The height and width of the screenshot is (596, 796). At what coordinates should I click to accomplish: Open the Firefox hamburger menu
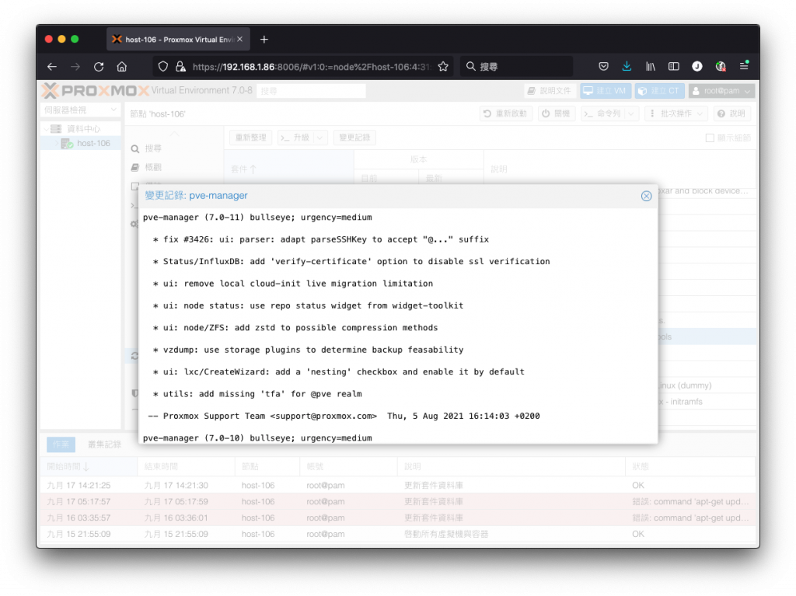(744, 66)
